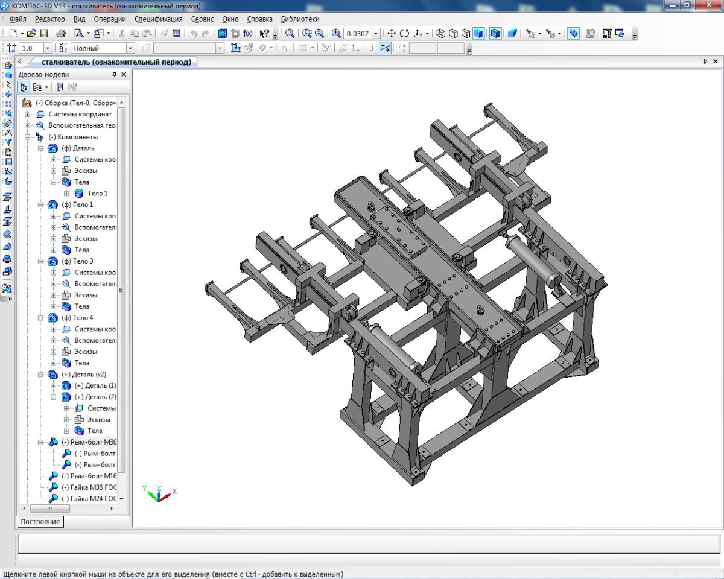
Task: Toggle the shaded display mode button
Action: [x=478, y=34]
